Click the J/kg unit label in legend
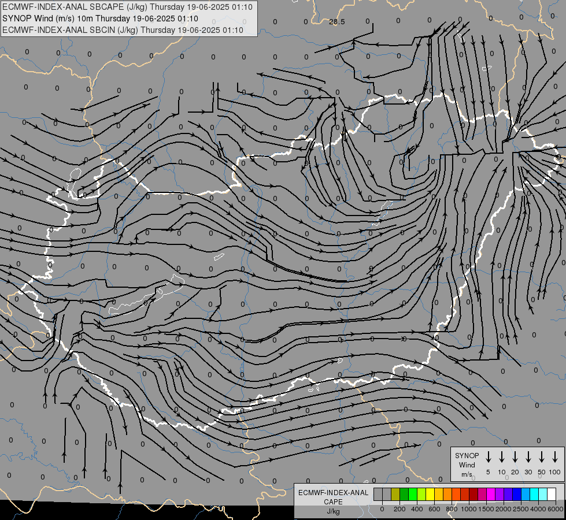 [x=333, y=511]
